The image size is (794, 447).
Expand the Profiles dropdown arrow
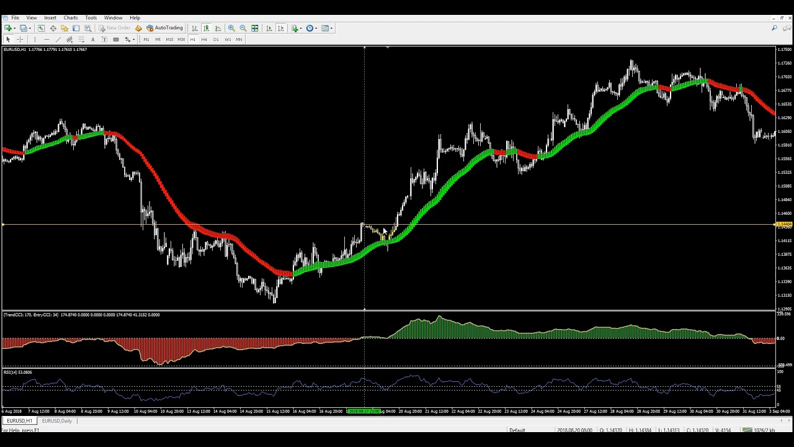click(30, 28)
